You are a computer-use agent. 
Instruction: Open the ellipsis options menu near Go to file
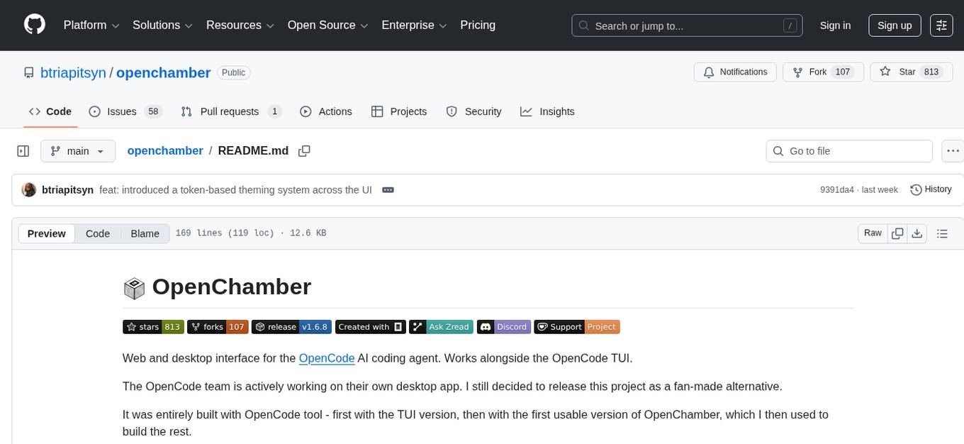coord(953,150)
